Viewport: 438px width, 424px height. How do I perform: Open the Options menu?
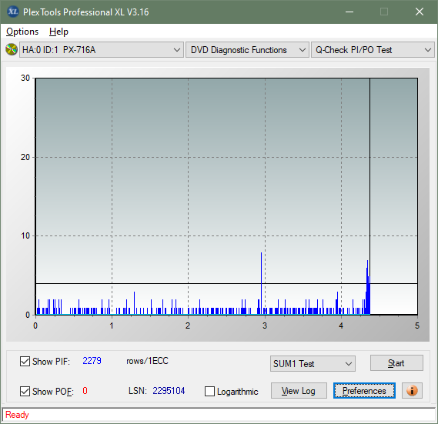[22, 32]
